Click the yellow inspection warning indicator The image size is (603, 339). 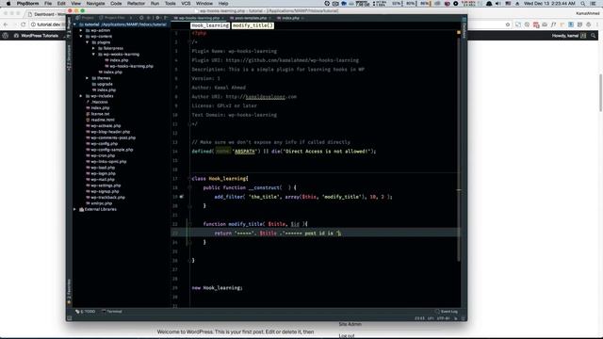point(459,33)
